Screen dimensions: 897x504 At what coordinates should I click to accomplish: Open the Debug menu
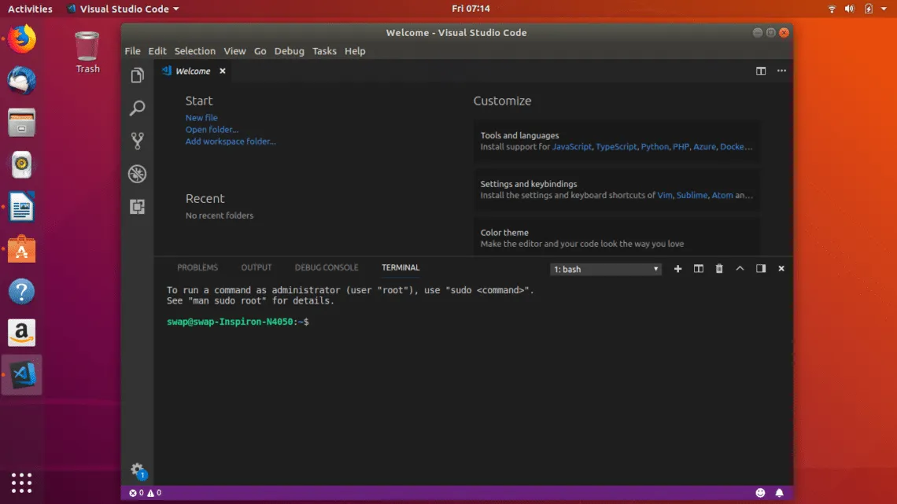[289, 51]
